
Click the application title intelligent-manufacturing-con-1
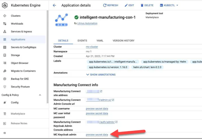(x=108, y=17)
